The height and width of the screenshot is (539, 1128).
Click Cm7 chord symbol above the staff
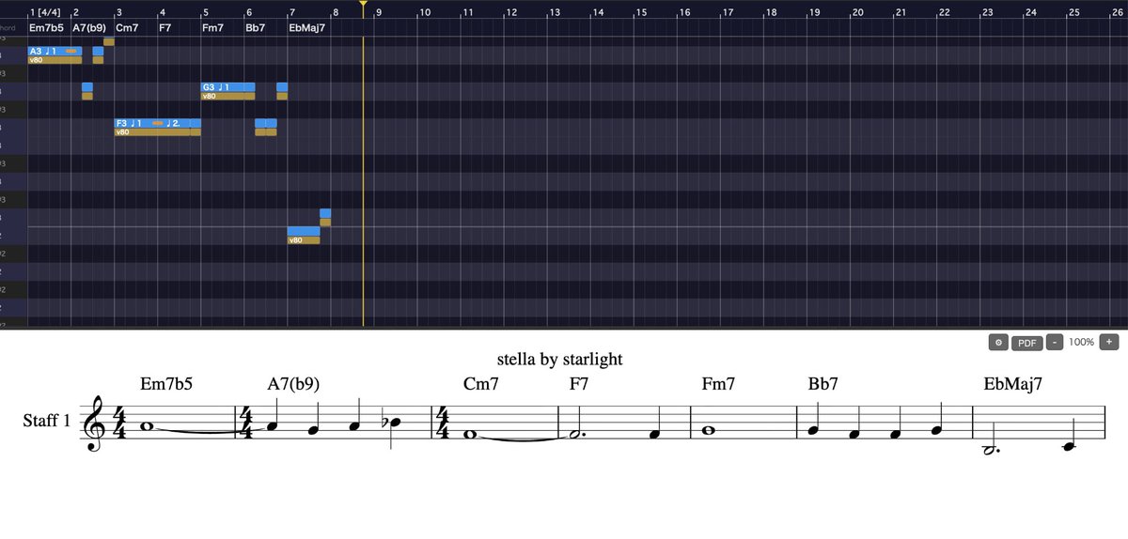point(481,384)
